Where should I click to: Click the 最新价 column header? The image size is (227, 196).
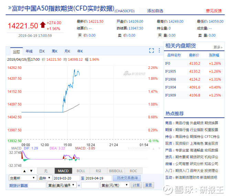194,55
